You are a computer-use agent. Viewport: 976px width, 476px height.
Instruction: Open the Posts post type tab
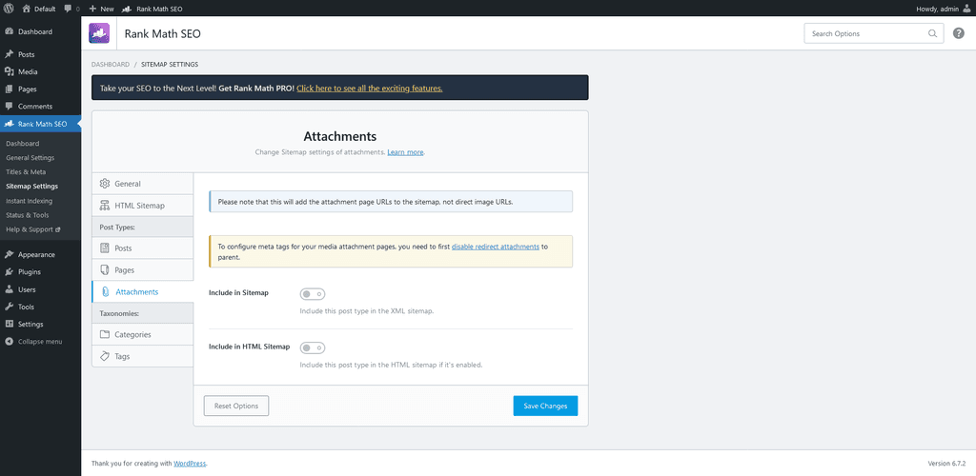tap(143, 248)
